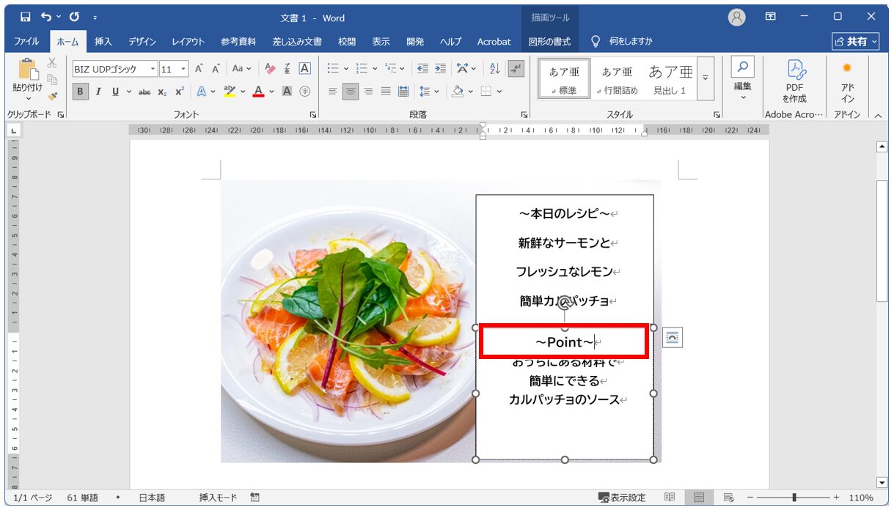Click the Cut scissors icon
This screenshot has width=894, height=510.
[x=52, y=64]
